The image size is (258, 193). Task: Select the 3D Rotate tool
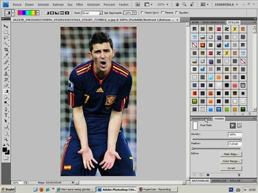tap(6, 133)
